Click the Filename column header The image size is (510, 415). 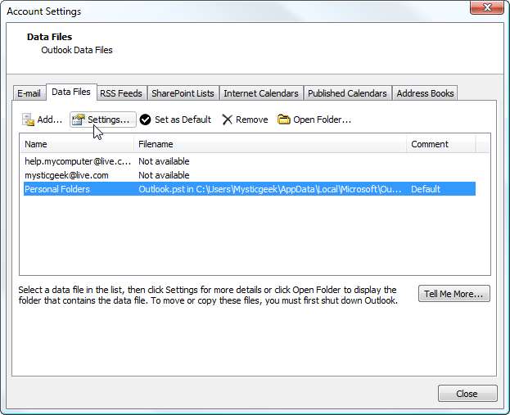coord(270,144)
